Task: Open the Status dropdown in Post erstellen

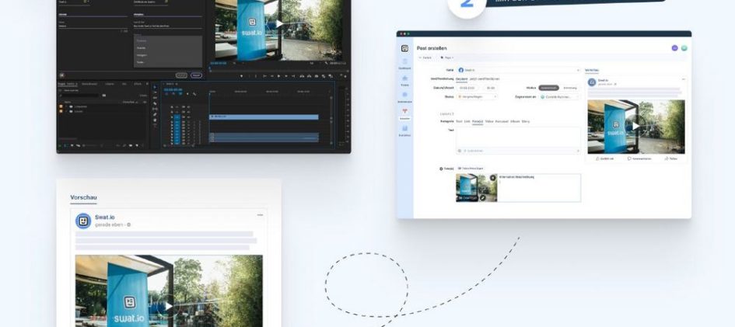Action: (477, 96)
